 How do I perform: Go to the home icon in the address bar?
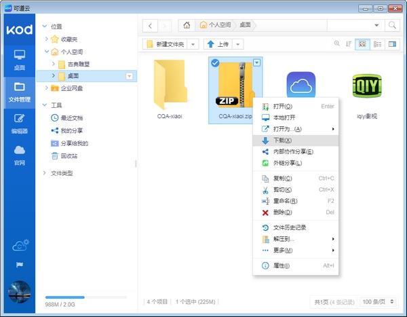click(187, 25)
